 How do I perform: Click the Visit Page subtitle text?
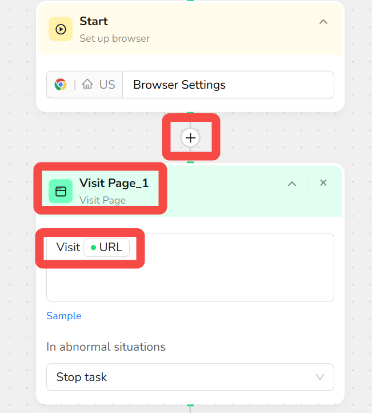(x=103, y=200)
